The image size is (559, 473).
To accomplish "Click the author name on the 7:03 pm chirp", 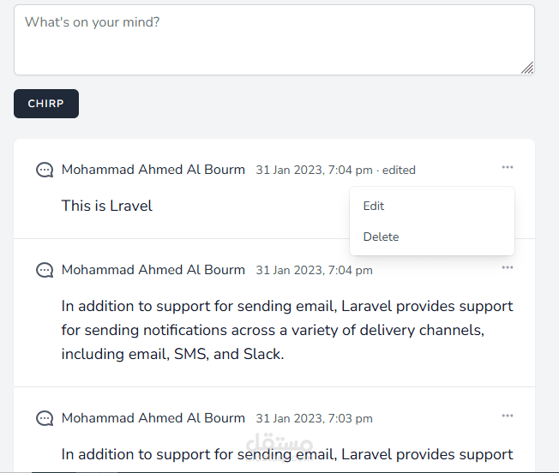I will (x=153, y=418).
